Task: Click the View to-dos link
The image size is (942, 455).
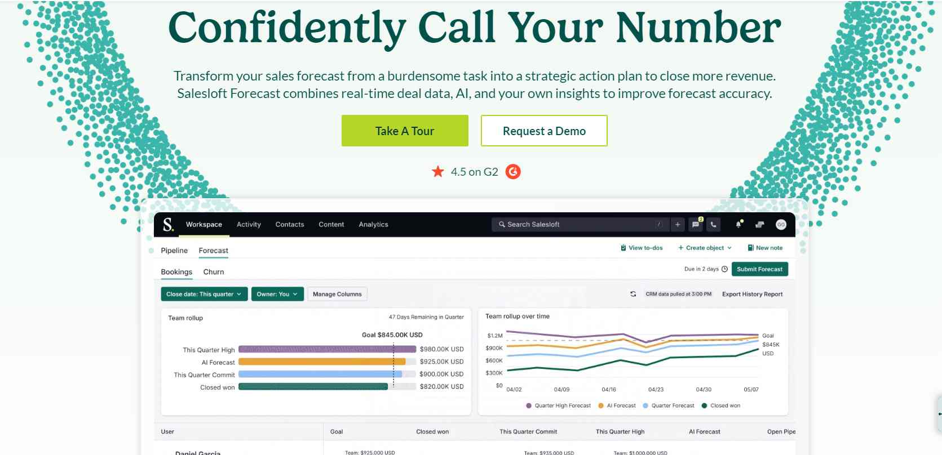Action: 645,248
